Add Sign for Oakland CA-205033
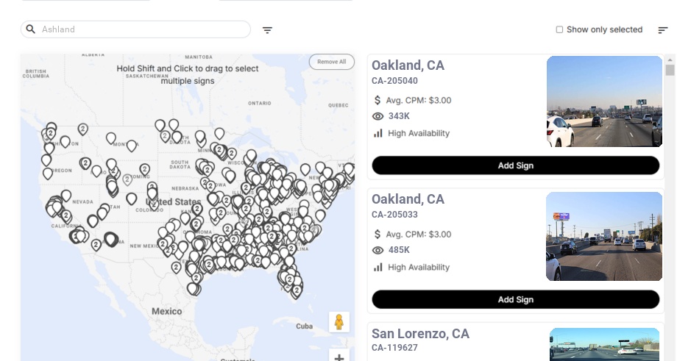Image resolution: width=677 pixels, height=361 pixels. coord(515,299)
